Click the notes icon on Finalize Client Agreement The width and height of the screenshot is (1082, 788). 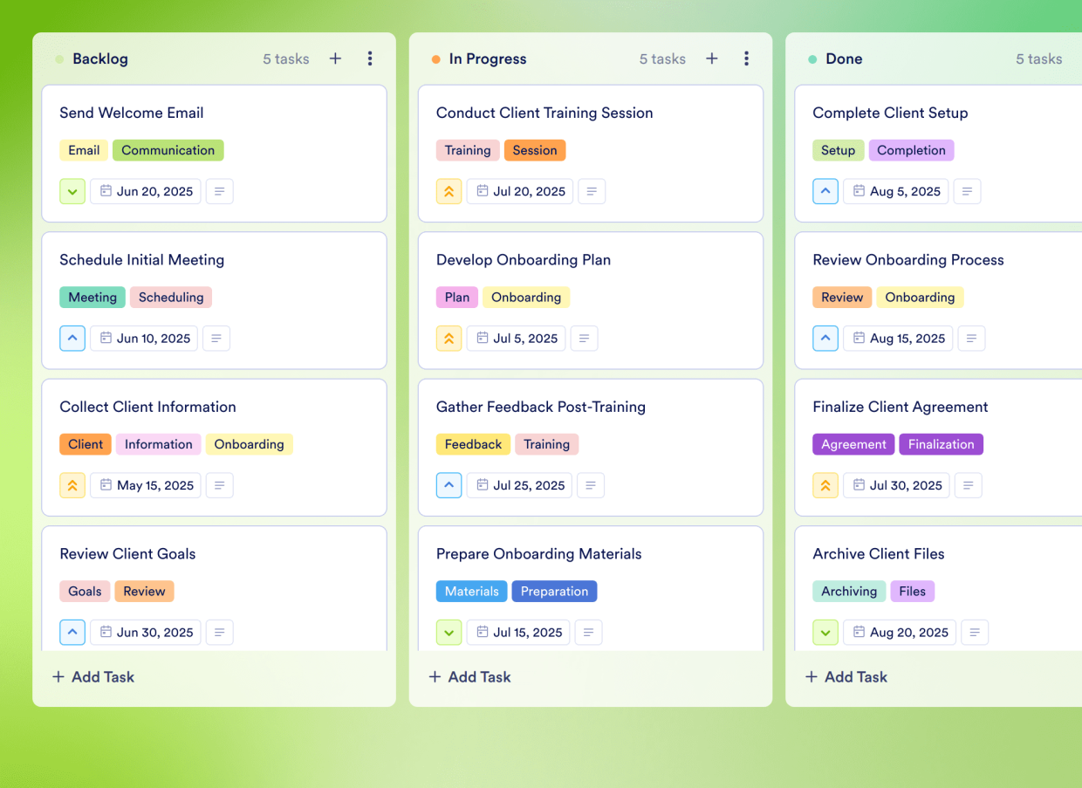tap(971, 485)
